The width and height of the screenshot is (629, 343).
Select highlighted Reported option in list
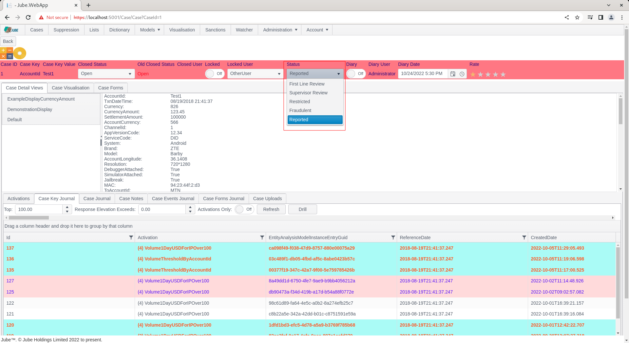pos(315,120)
